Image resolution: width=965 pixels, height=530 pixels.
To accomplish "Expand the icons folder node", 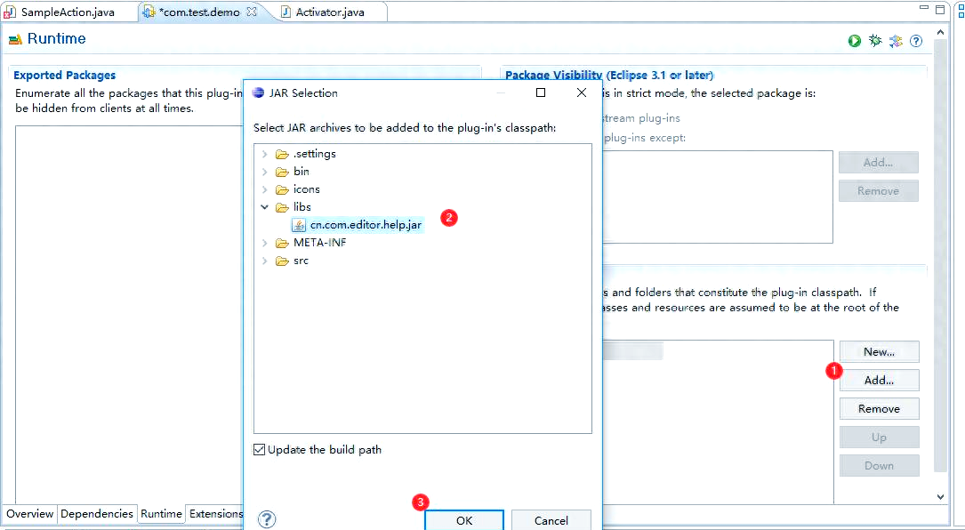I will click(x=265, y=189).
